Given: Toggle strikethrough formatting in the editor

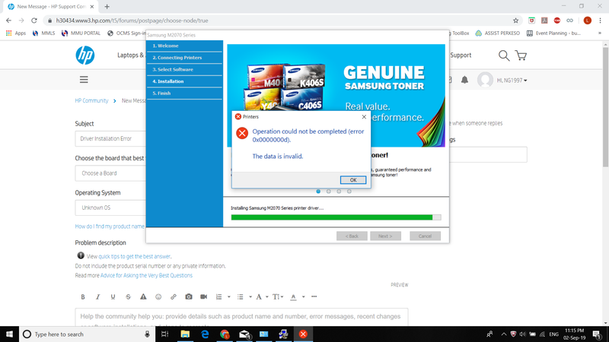Looking at the screenshot, I should coord(128,297).
